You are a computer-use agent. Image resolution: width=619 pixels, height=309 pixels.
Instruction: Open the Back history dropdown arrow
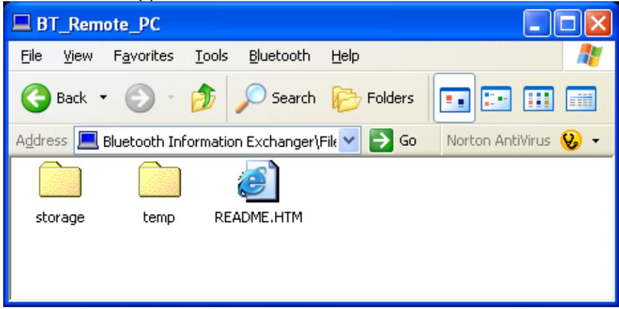click(x=103, y=98)
